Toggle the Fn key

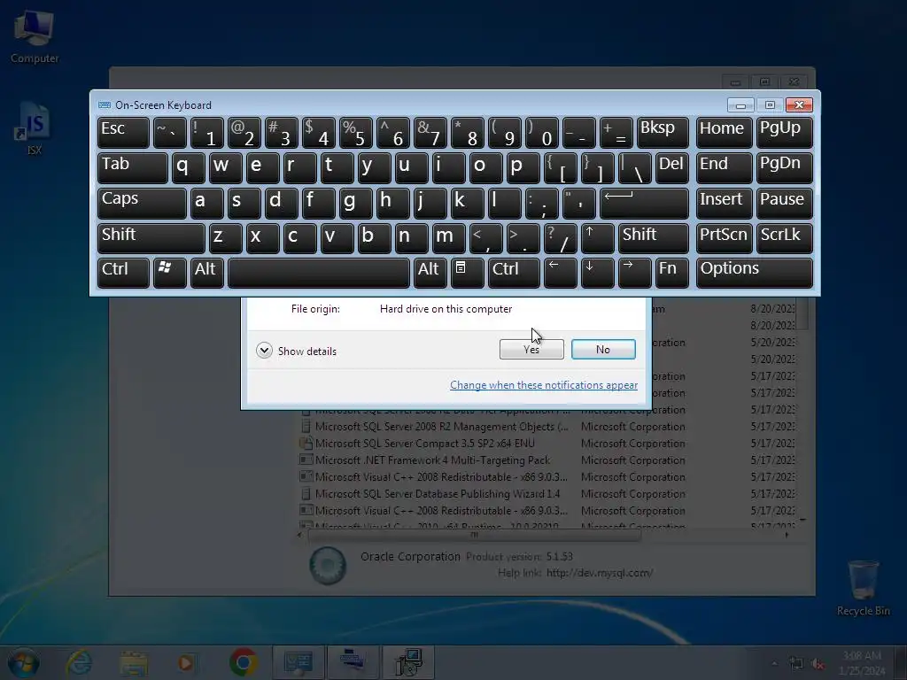[x=672, y=273]
